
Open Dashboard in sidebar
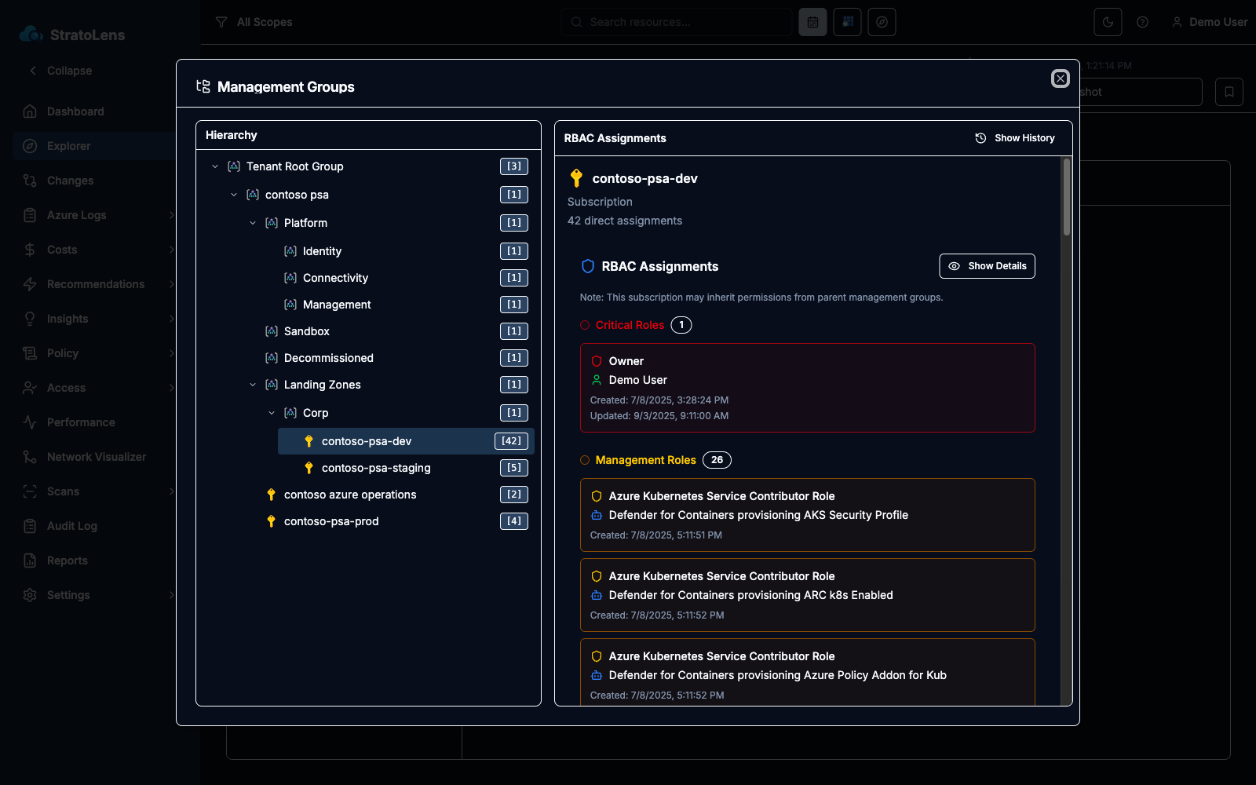(94, 111)
